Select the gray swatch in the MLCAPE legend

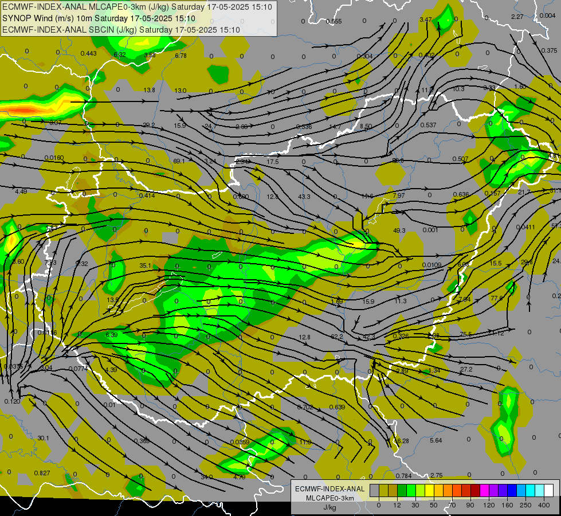tap(375, 490)
